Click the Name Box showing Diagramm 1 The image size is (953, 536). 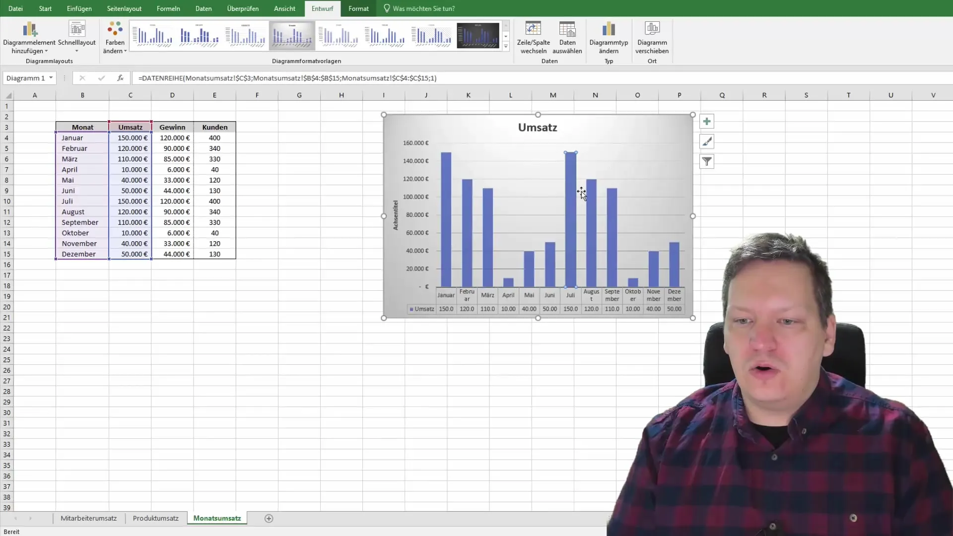(x=26, y=78)
